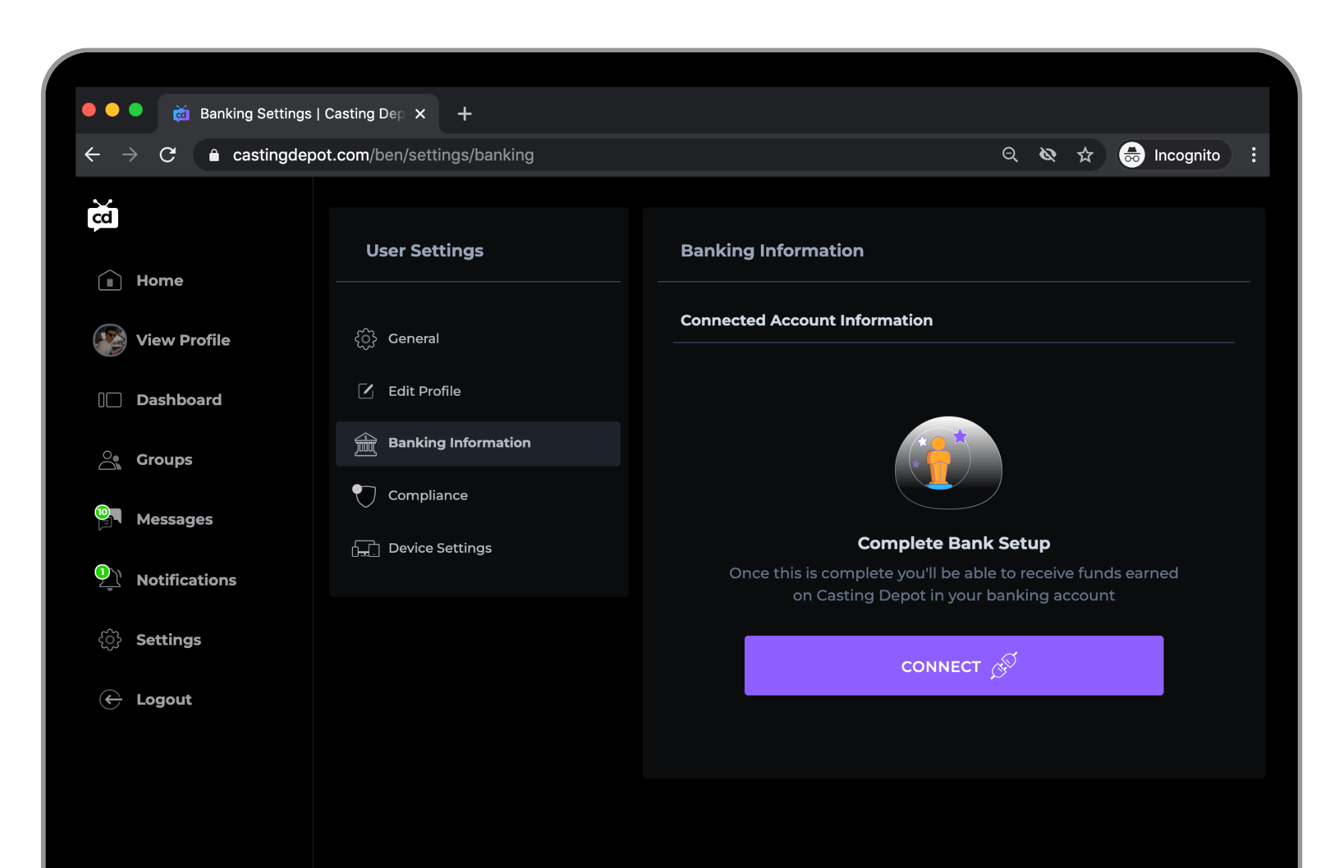This screenshot has width=1342, height=868.
Task: Click the Groups people icon
Action: tap(110, 460)
